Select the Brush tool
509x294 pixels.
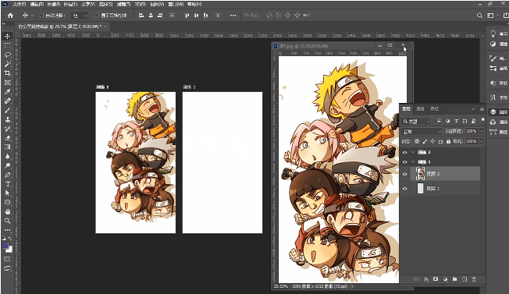click(x=8, y=110)
